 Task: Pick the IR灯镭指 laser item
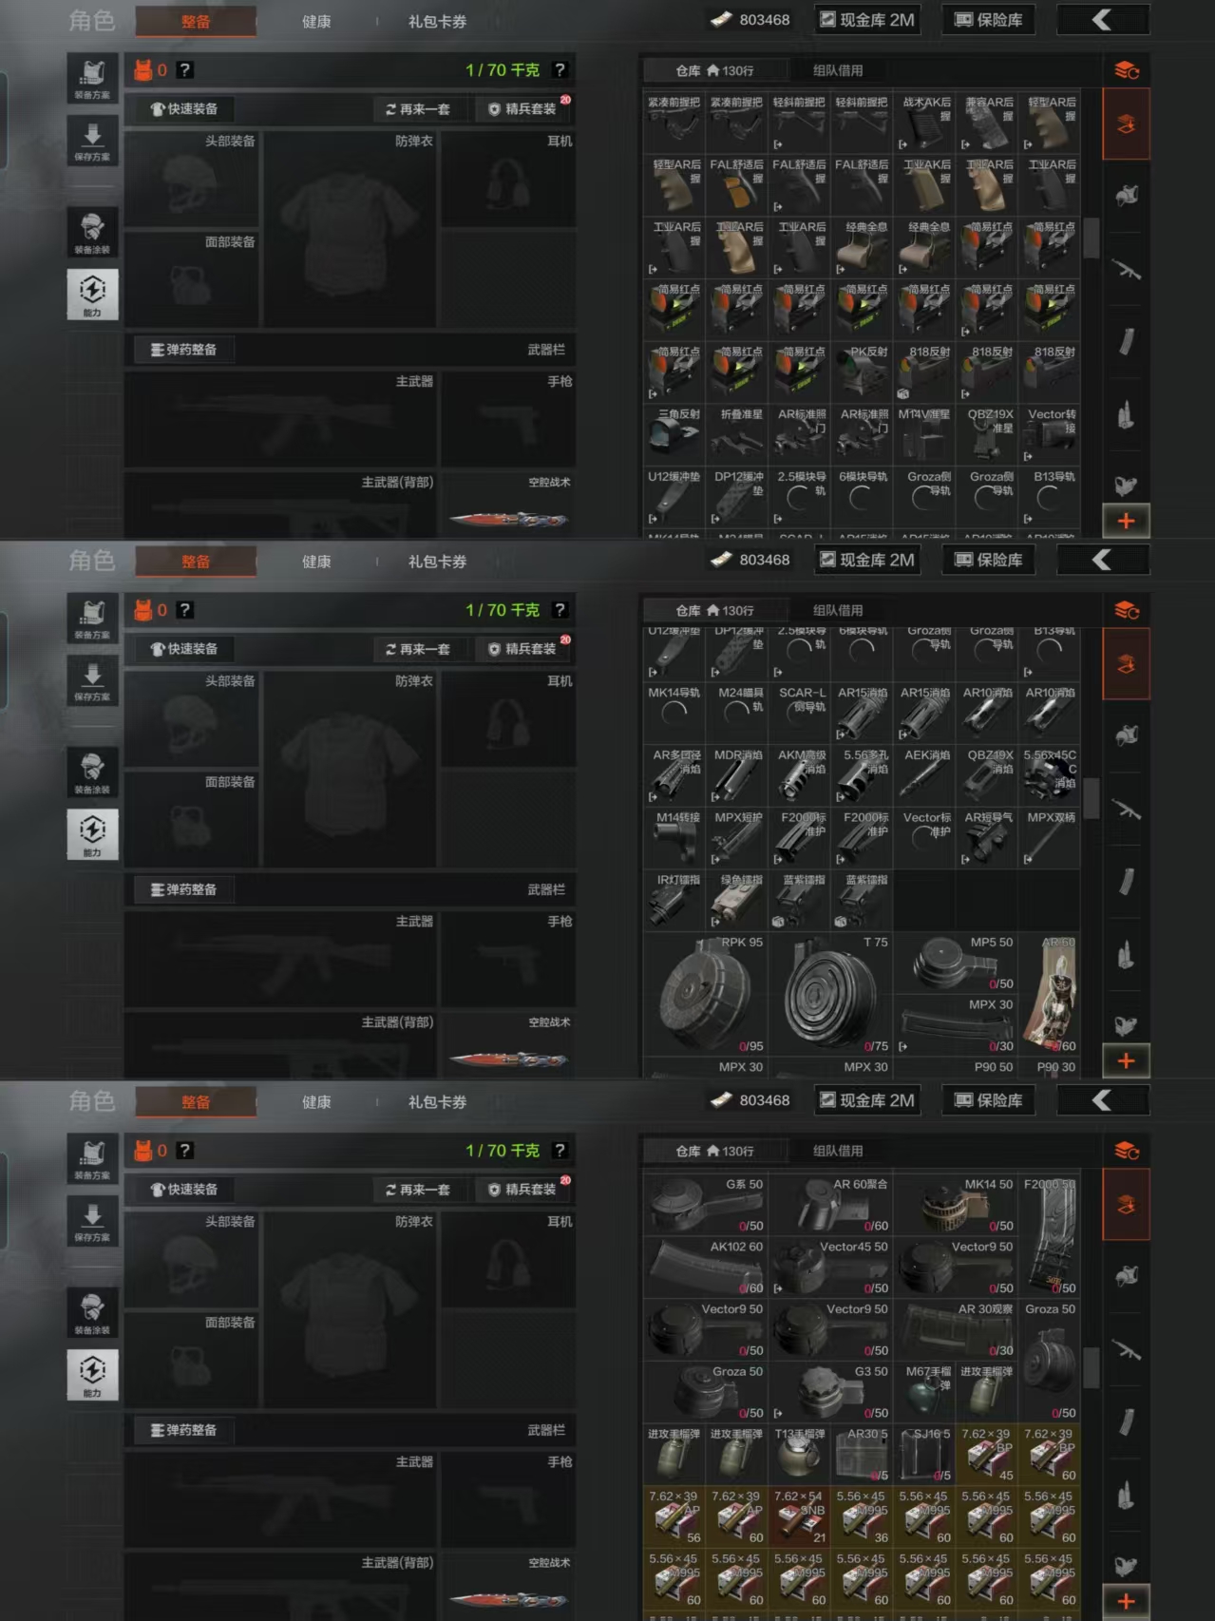[x=674, y=901]
